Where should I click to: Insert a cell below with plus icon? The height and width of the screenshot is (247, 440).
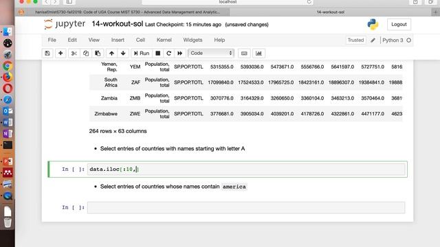coord(60,54)
